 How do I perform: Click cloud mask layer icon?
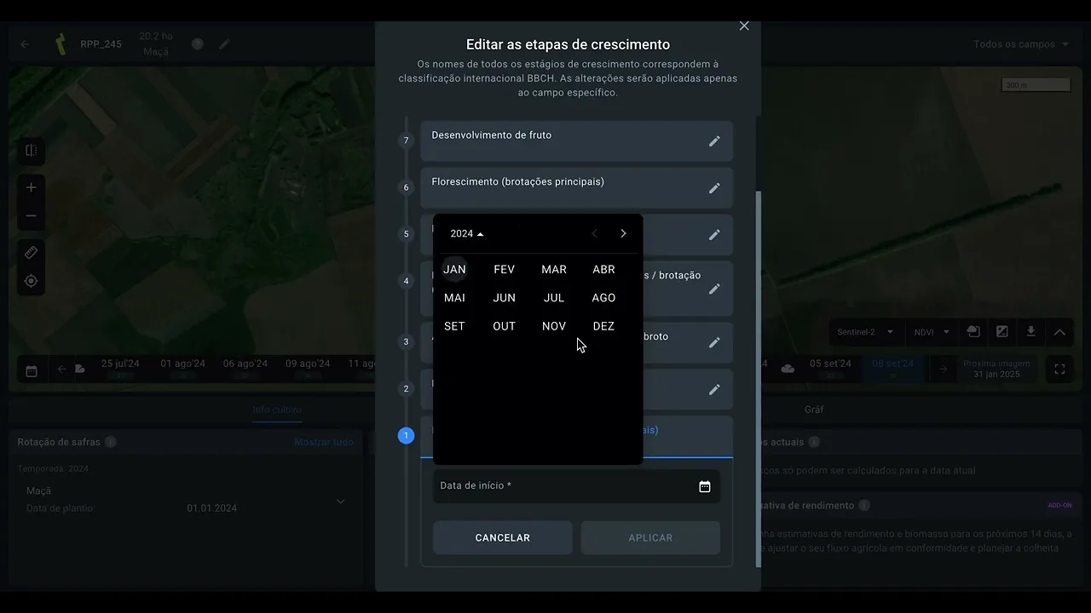coord(973,332)
